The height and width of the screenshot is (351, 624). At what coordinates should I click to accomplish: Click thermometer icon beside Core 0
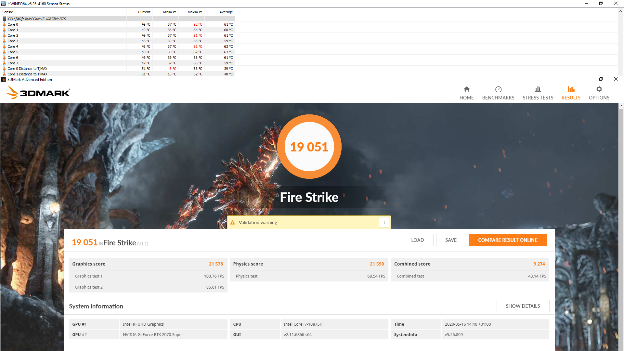tap(4, 24)
